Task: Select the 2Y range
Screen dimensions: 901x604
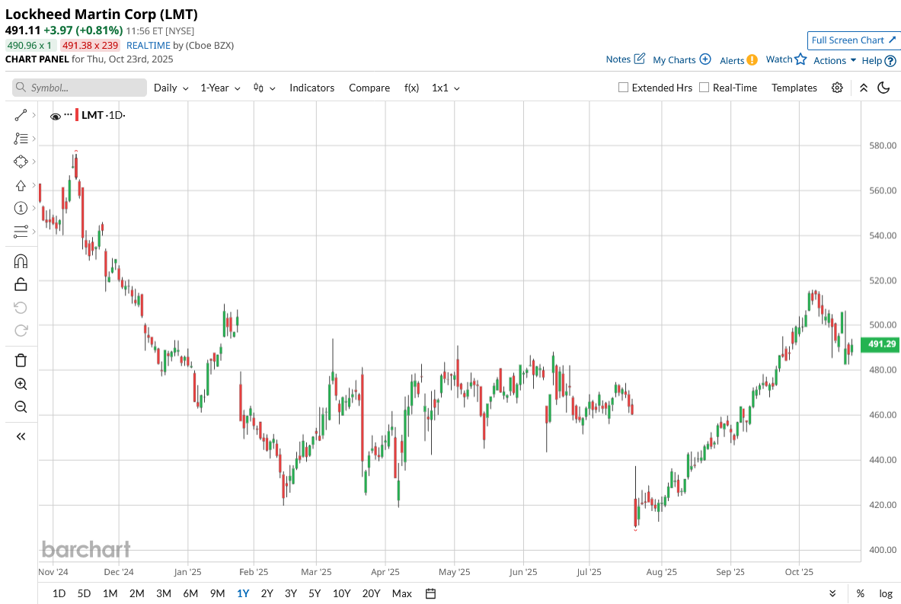Action: (x=267, y=593)
